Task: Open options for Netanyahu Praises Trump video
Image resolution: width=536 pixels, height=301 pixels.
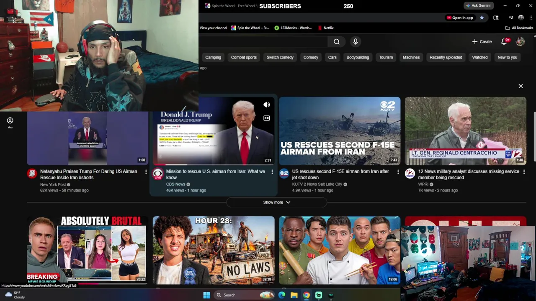Action: 146,172
